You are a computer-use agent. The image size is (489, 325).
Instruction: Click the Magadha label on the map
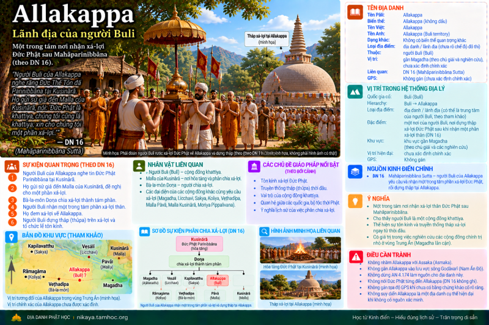pos(112,285)
